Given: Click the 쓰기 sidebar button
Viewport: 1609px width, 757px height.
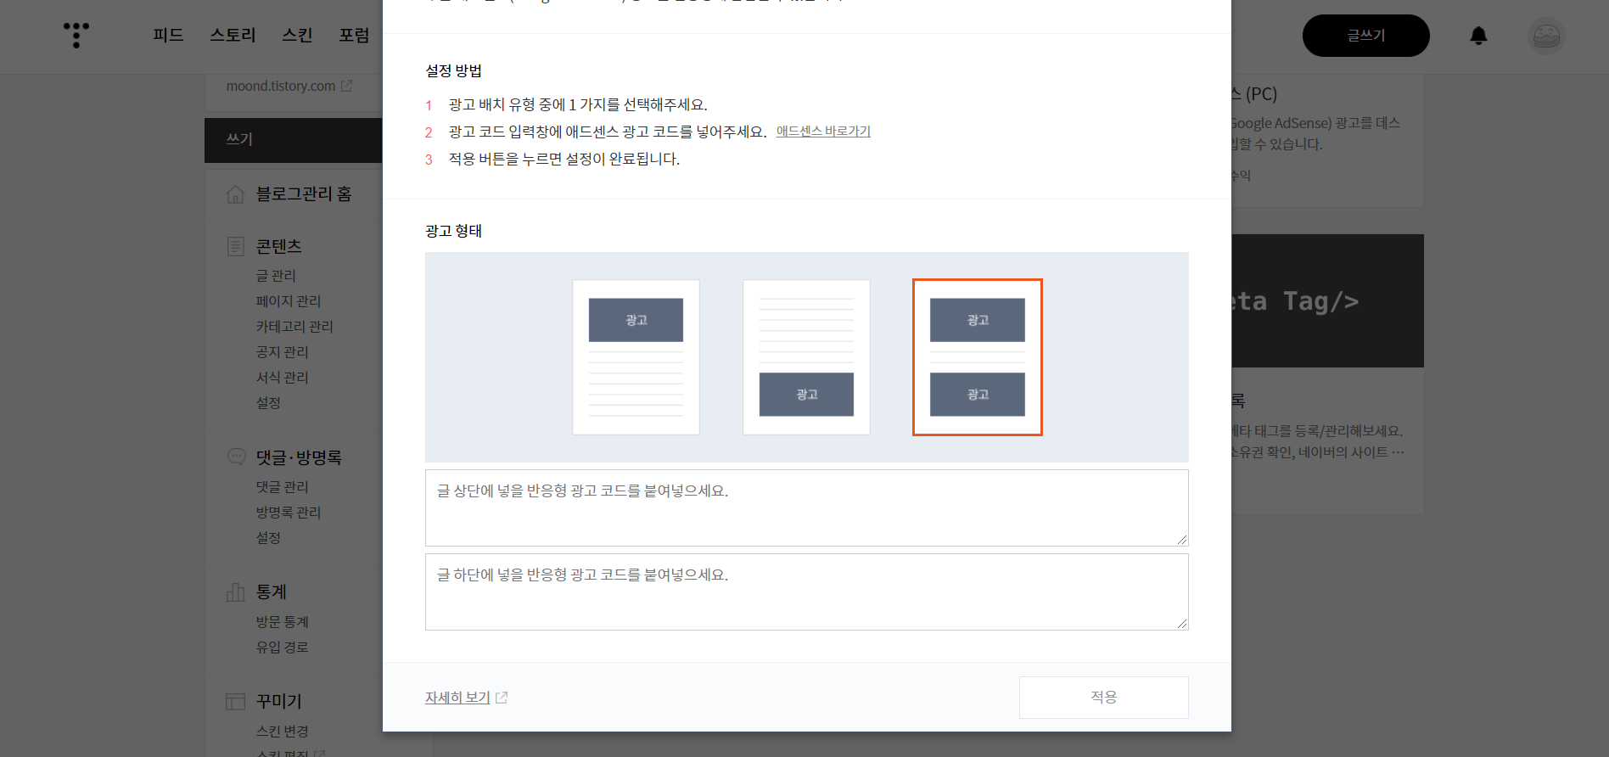Looking at the screenshot, I should [x=293, y=140].
